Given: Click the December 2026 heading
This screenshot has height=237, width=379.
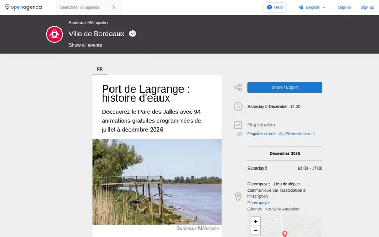Looking at the screenshot, I should pyautogui.click(x=284, y=154).
